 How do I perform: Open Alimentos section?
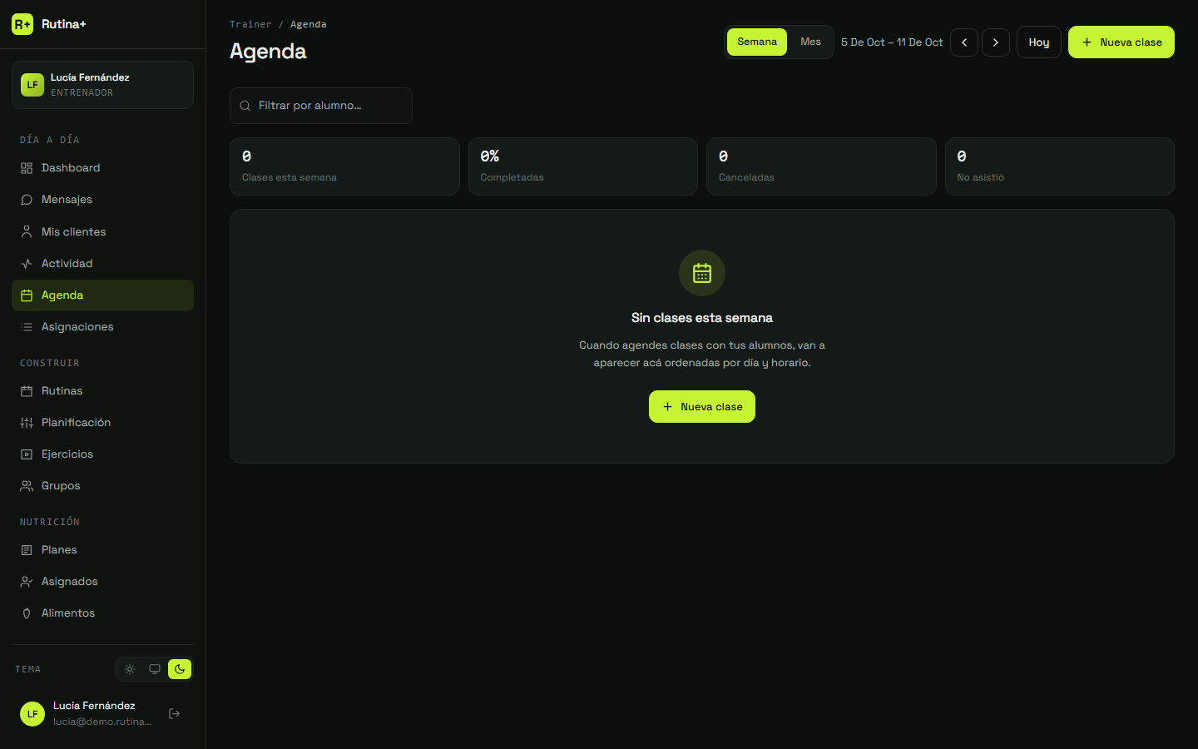tap(102, 613)
